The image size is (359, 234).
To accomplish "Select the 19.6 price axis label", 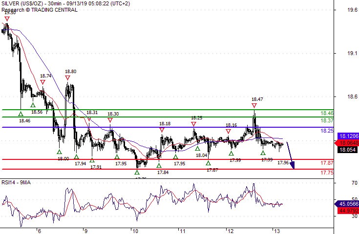I will point(352,10).
